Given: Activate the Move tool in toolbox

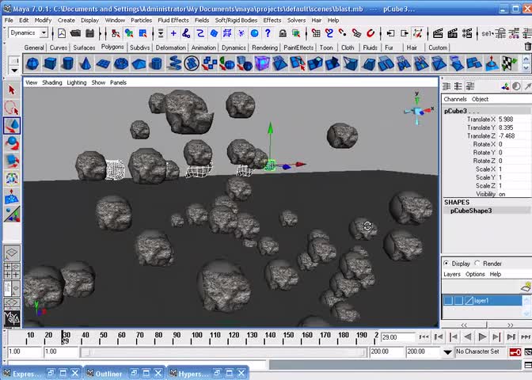Looking at the screenshot, I should point(12,125).
